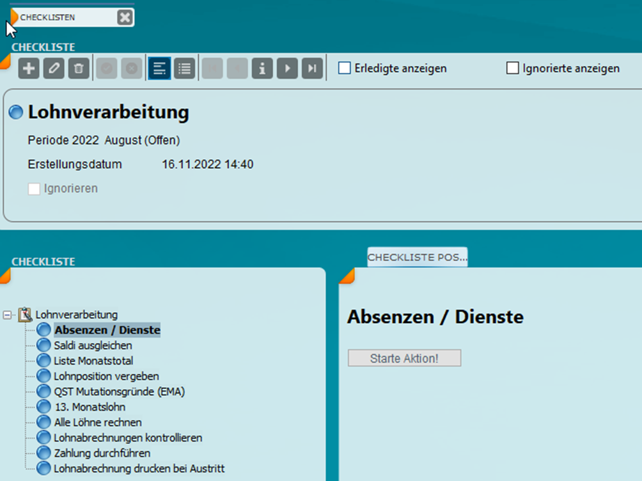Collapse the Lohnverarbeitung tree node
Viewport: 642px width, 481px height.
point(8,315)
